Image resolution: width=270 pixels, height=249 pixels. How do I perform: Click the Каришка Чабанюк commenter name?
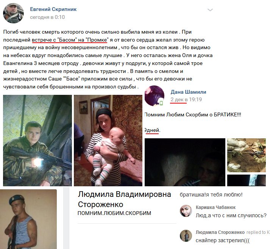click(x=215, y=207)
